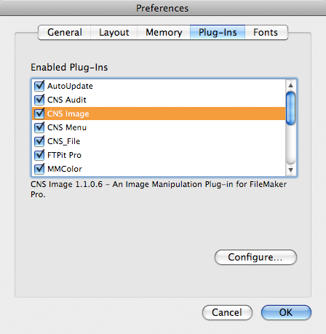Screen dimensions: 326x334
Task: Uncheck the MMColor plug-in checkbox
Action: pos(39,169)
